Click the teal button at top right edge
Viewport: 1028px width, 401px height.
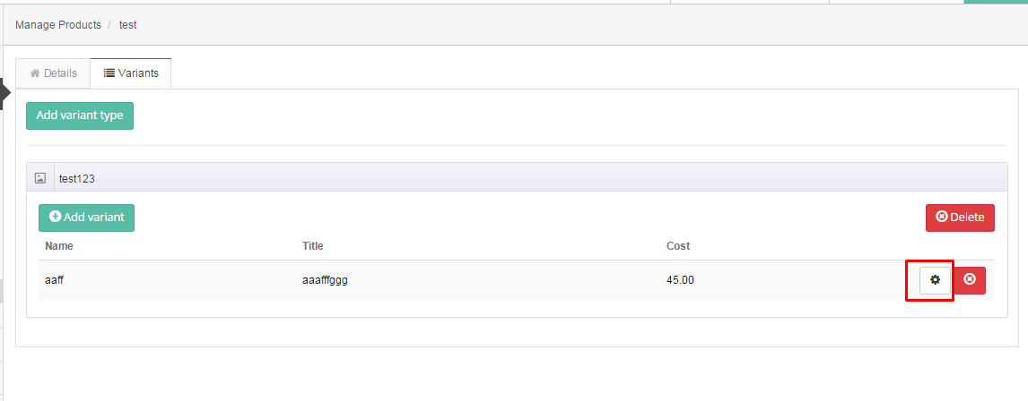coord(995,2)
